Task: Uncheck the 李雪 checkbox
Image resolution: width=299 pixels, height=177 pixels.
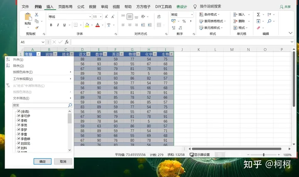Action: coord(19,134)
